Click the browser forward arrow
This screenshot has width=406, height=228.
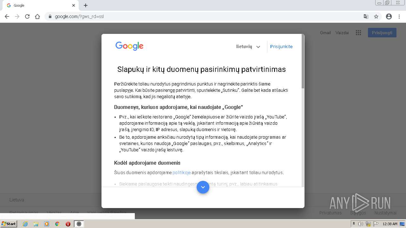coord(17,16)
